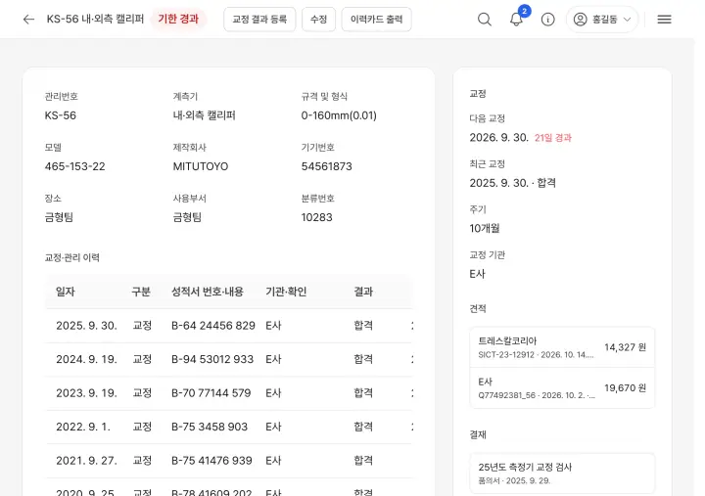Click the red 21일 경과 overdue text

(552, 138)
